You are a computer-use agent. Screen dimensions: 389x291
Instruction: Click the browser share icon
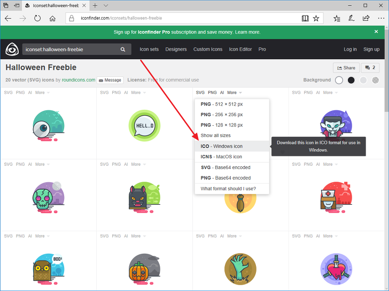pos(366,18)
